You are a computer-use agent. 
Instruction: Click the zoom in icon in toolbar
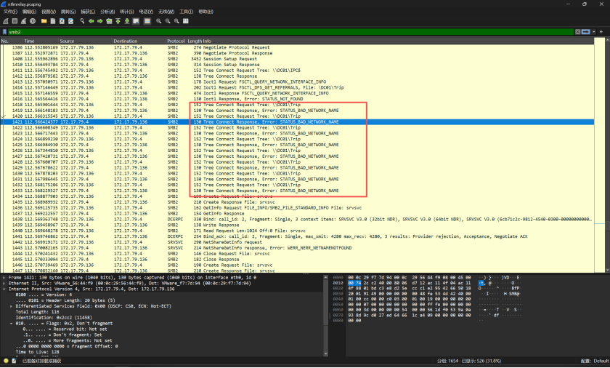(x=158, y=21)
